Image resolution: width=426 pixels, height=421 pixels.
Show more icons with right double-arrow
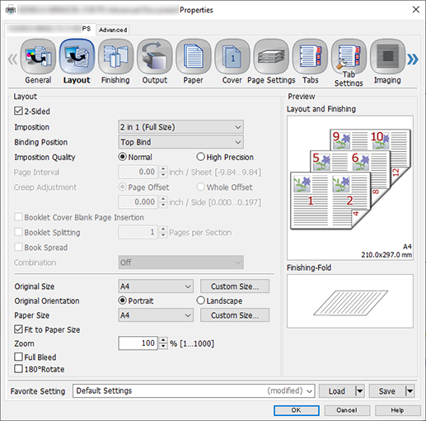pyautogui.click(x=413, y=59)
